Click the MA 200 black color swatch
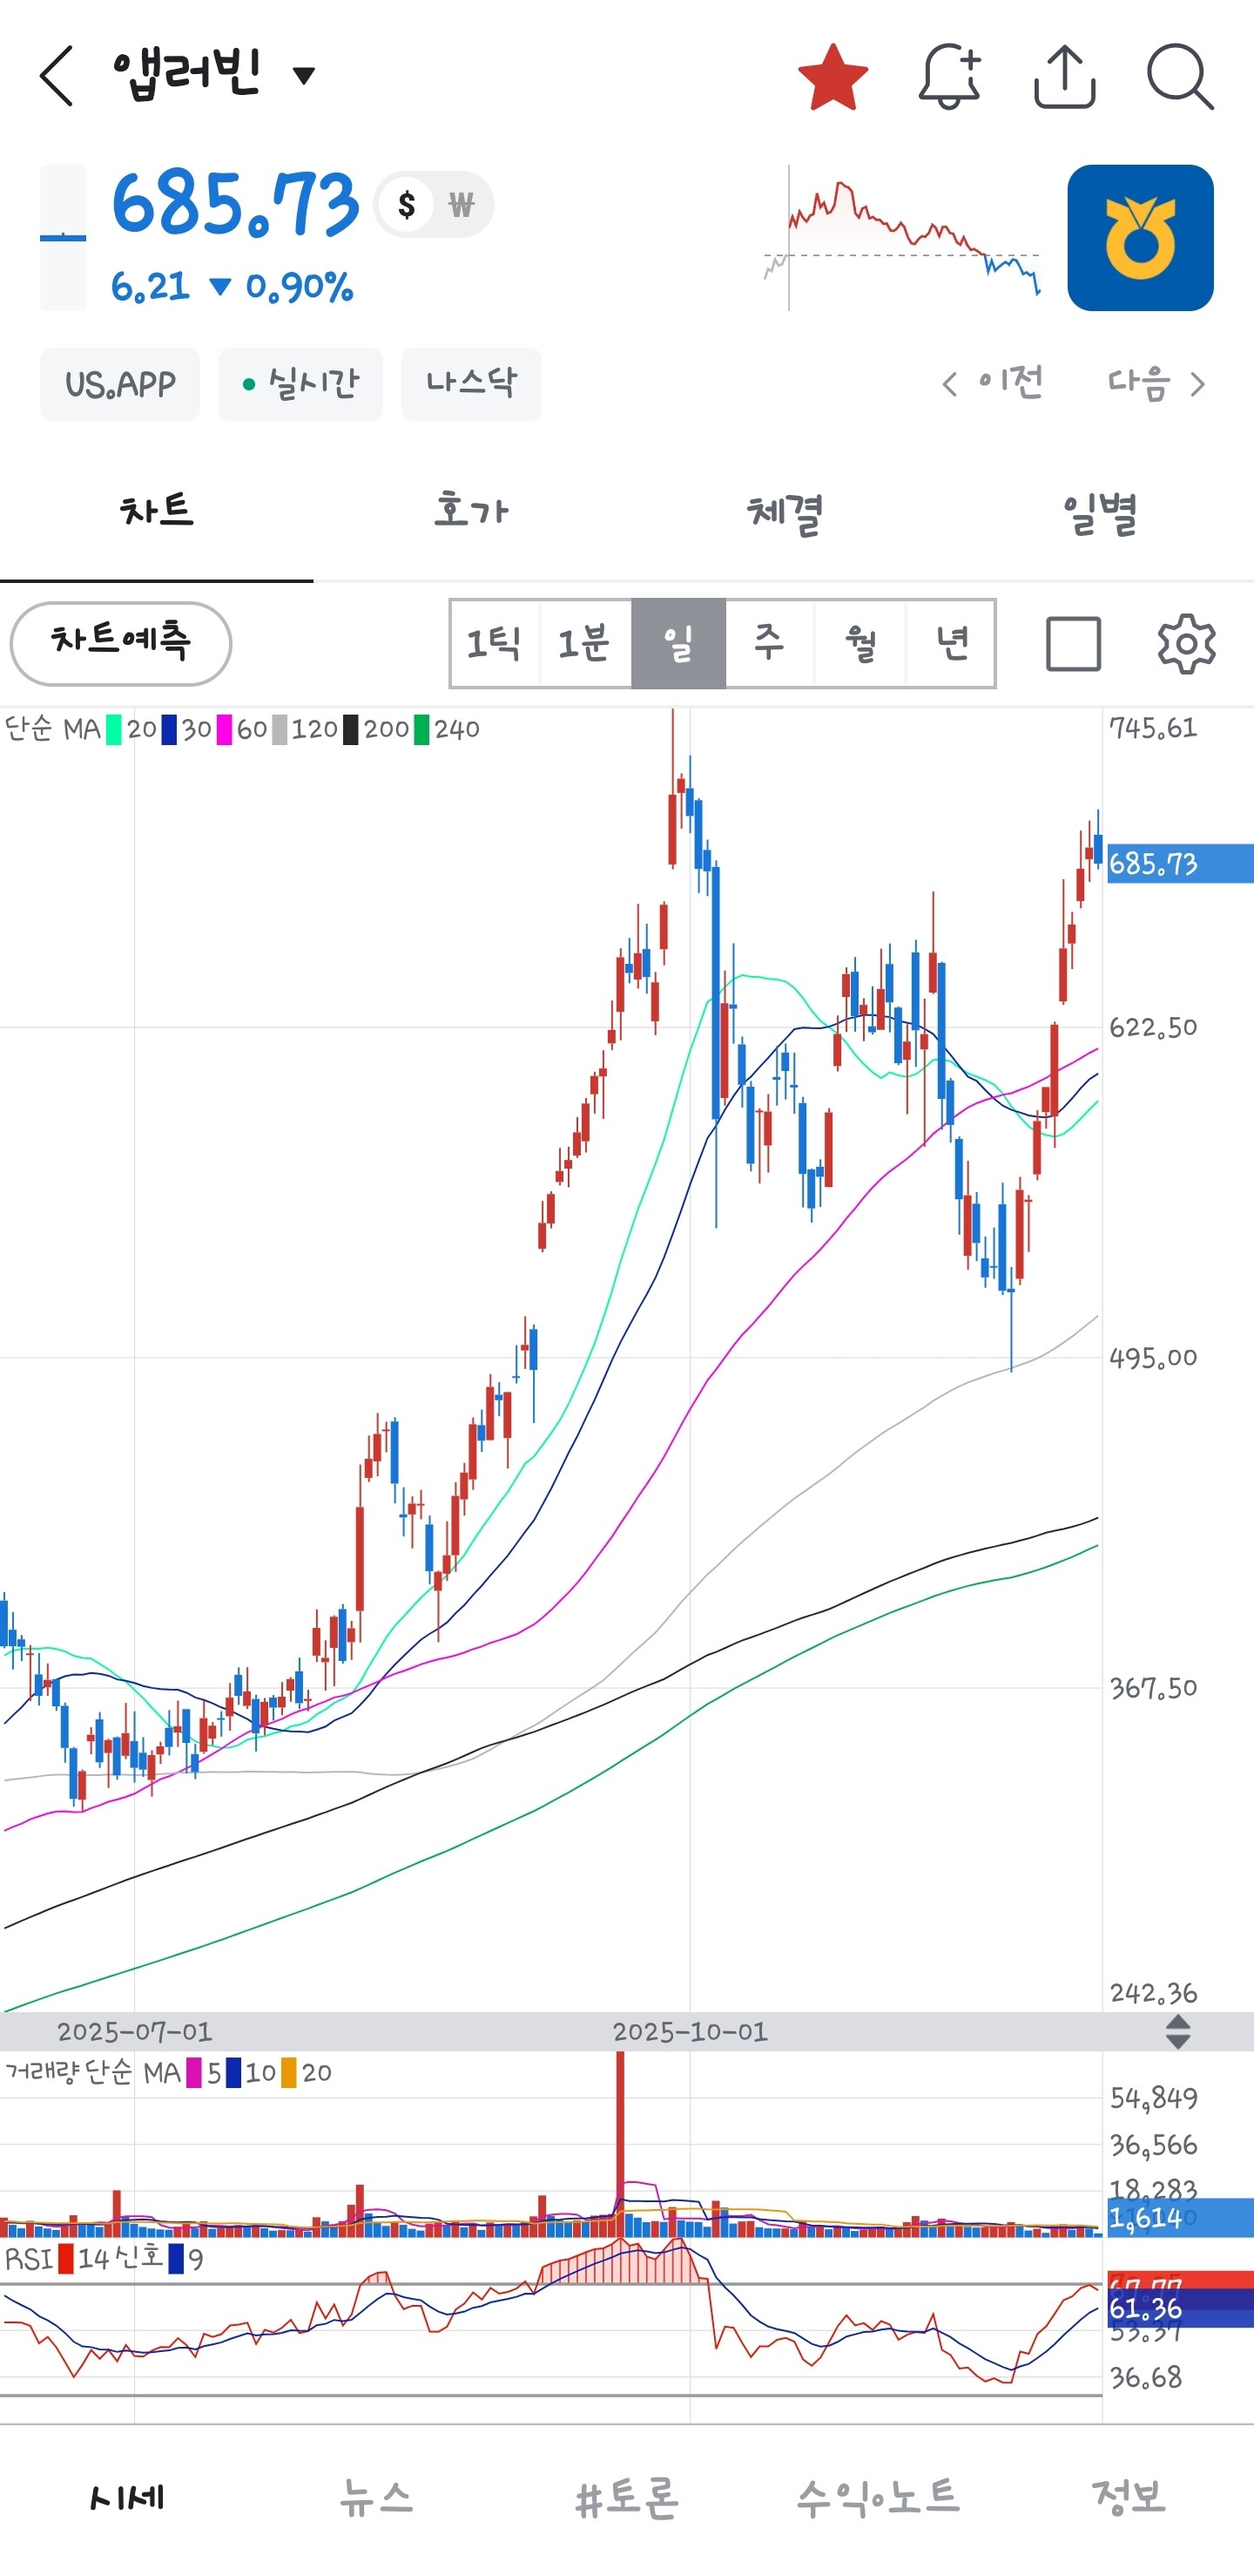 click(351, 730)
